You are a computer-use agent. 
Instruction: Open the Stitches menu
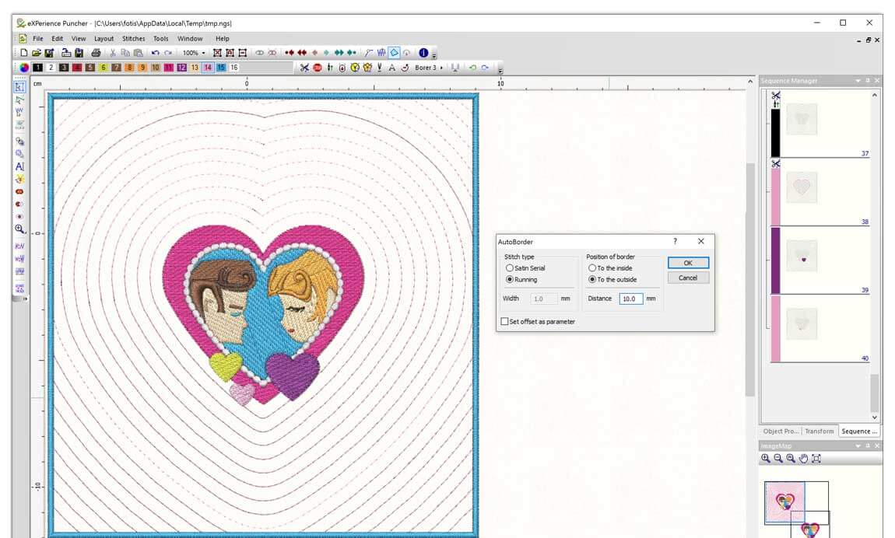pyautogui.click(x=133, y=37)
